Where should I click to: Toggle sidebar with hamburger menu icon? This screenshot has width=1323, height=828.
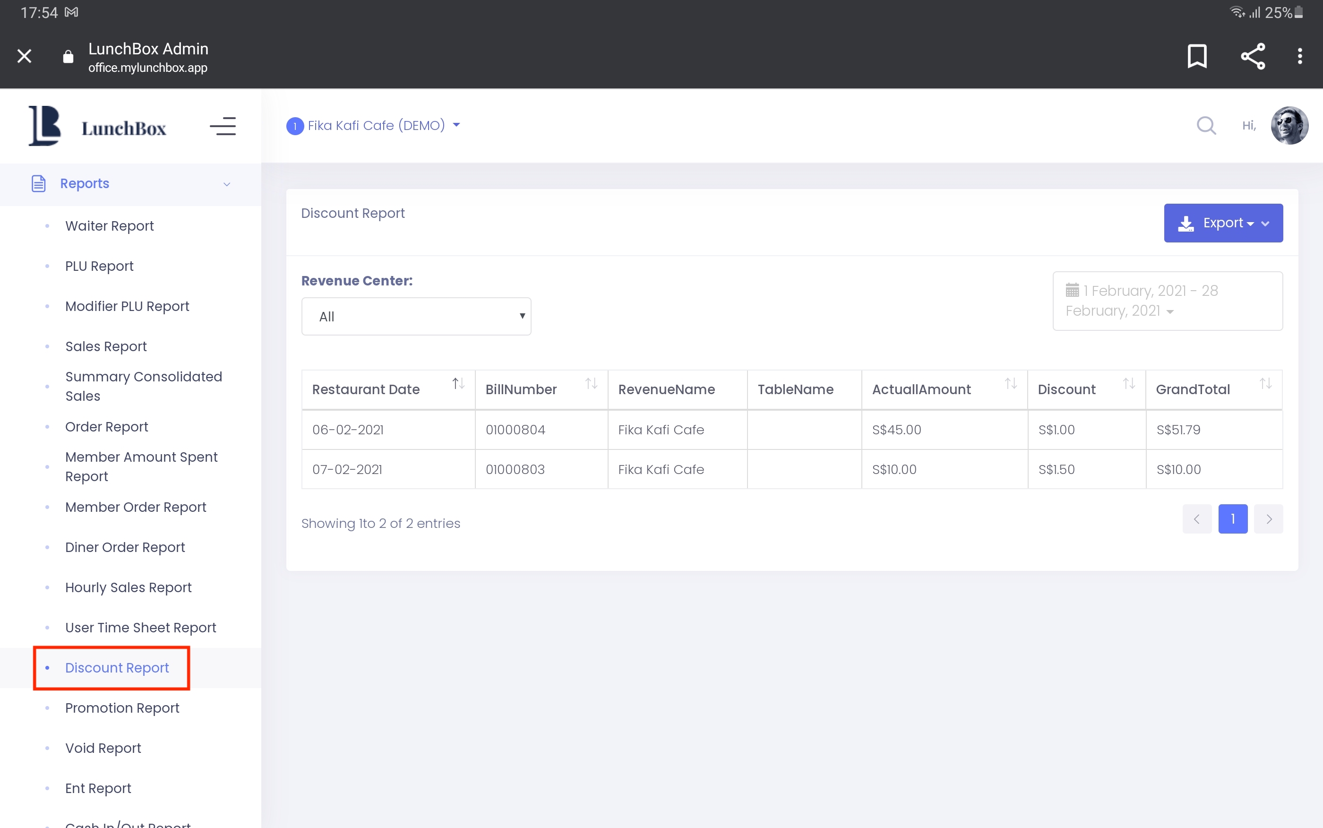point(223,126)
